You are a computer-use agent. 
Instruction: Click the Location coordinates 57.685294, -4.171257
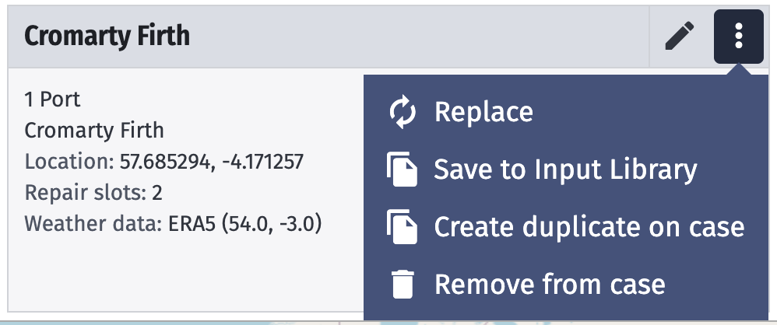pos(212,162)
